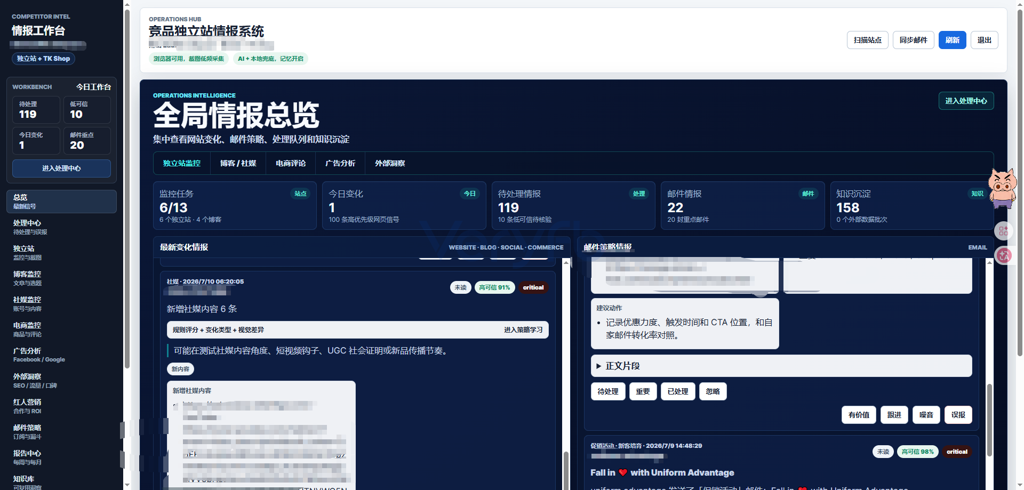Screen dimensions: 1024x490
Task: Open 总览 in the sidebar
Action: click(61, 202)
